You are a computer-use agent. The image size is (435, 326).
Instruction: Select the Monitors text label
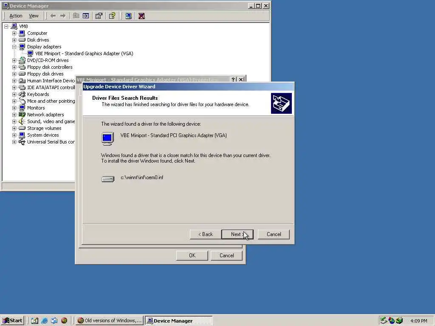(x=36, y=108)
